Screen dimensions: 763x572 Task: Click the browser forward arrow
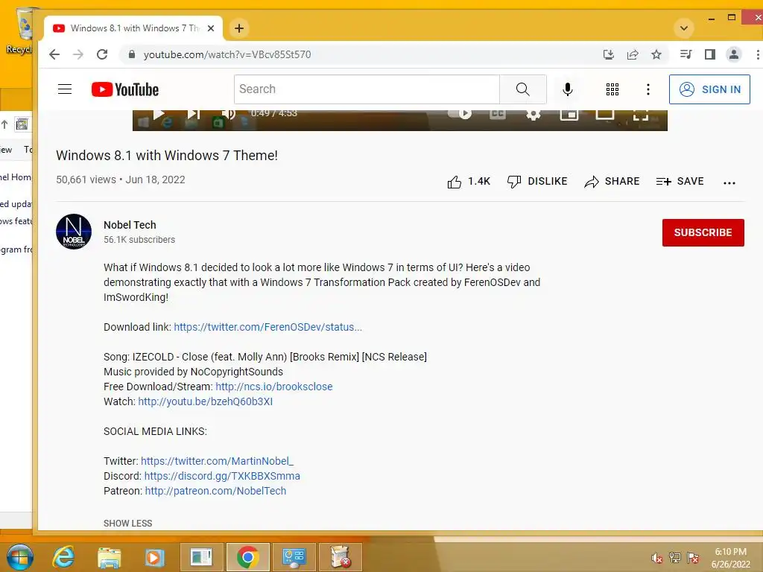click(78, 54)
